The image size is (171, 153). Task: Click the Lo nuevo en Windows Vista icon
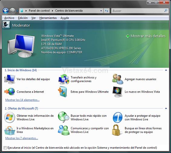(x=117, y=92)
